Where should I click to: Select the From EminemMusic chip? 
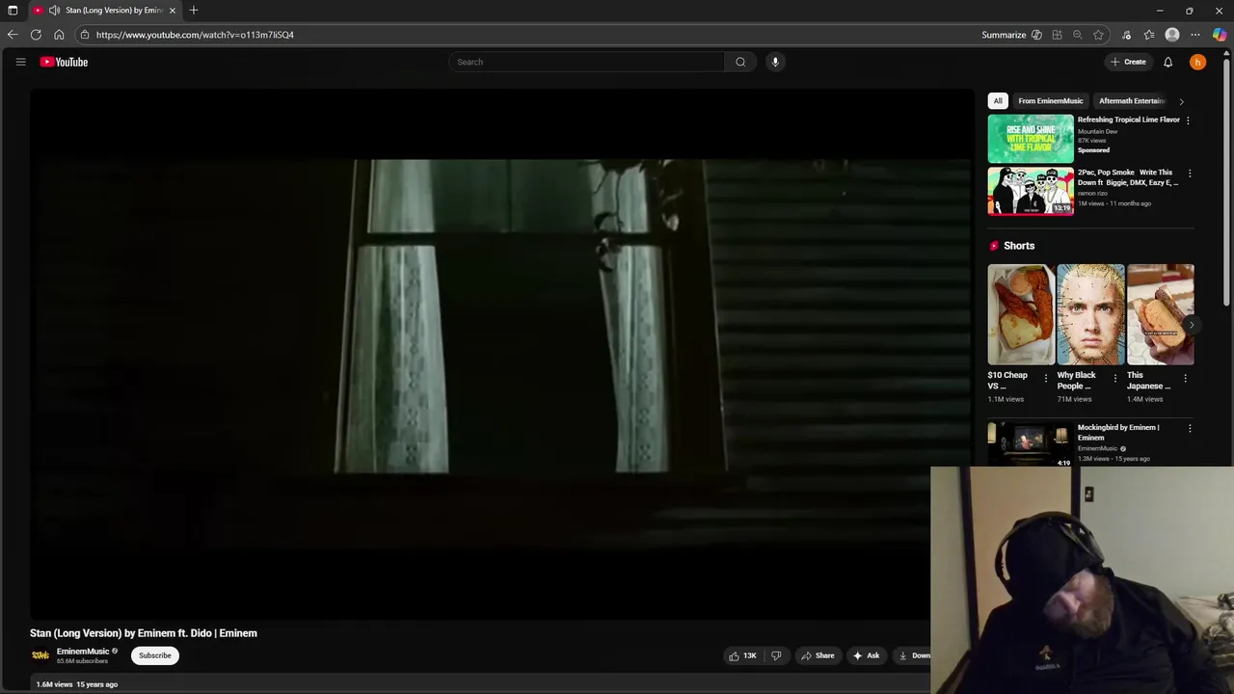point(1050,100)
